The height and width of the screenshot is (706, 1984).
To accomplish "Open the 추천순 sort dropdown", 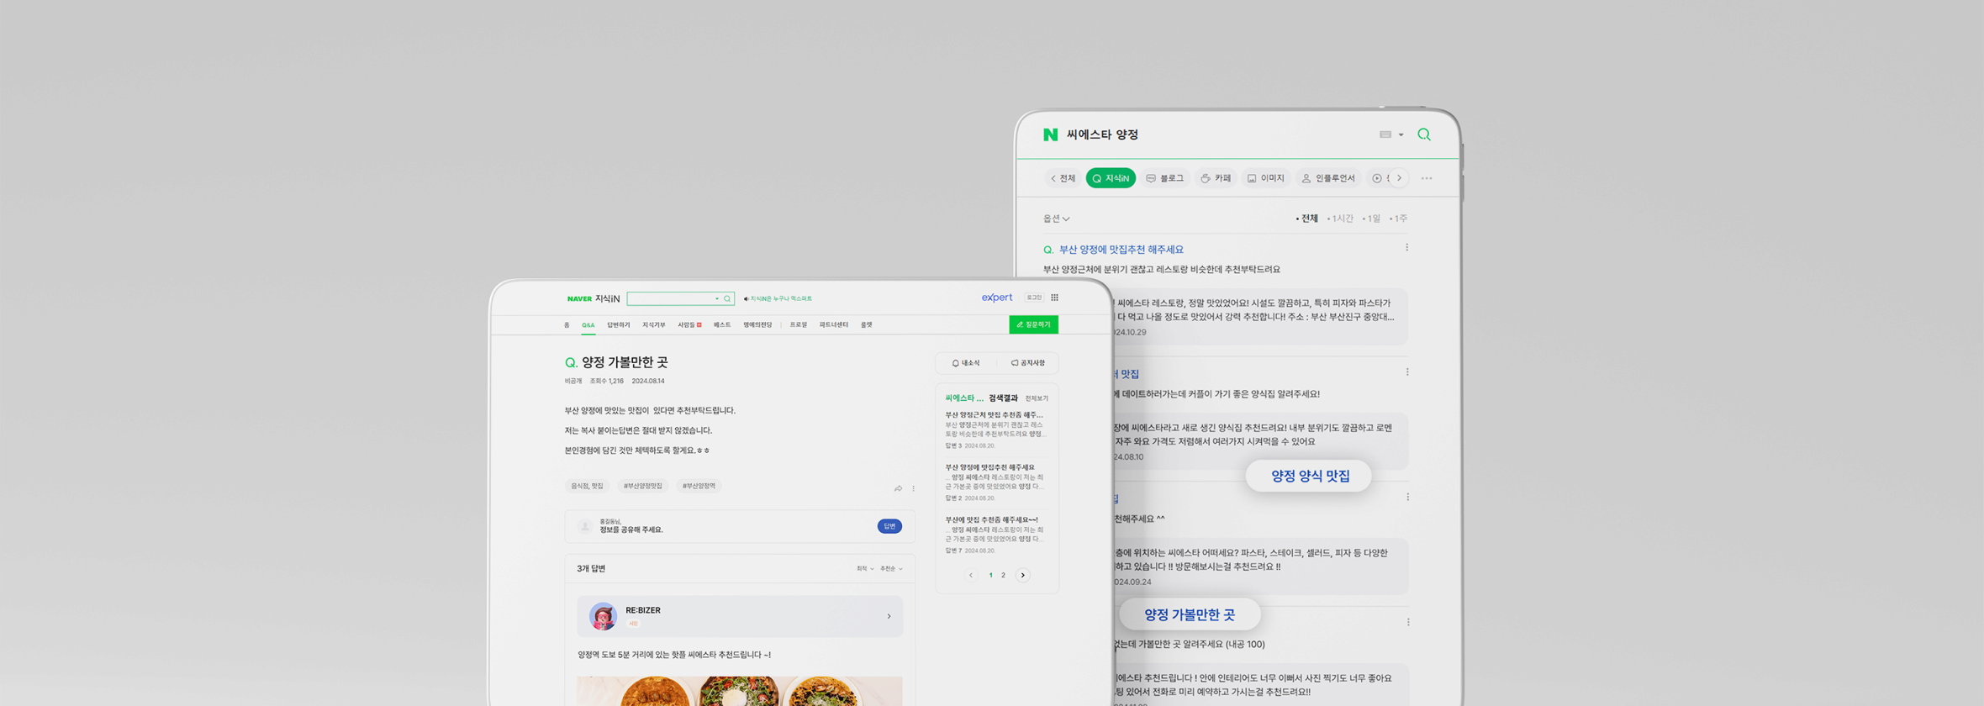I will point(891,569).
